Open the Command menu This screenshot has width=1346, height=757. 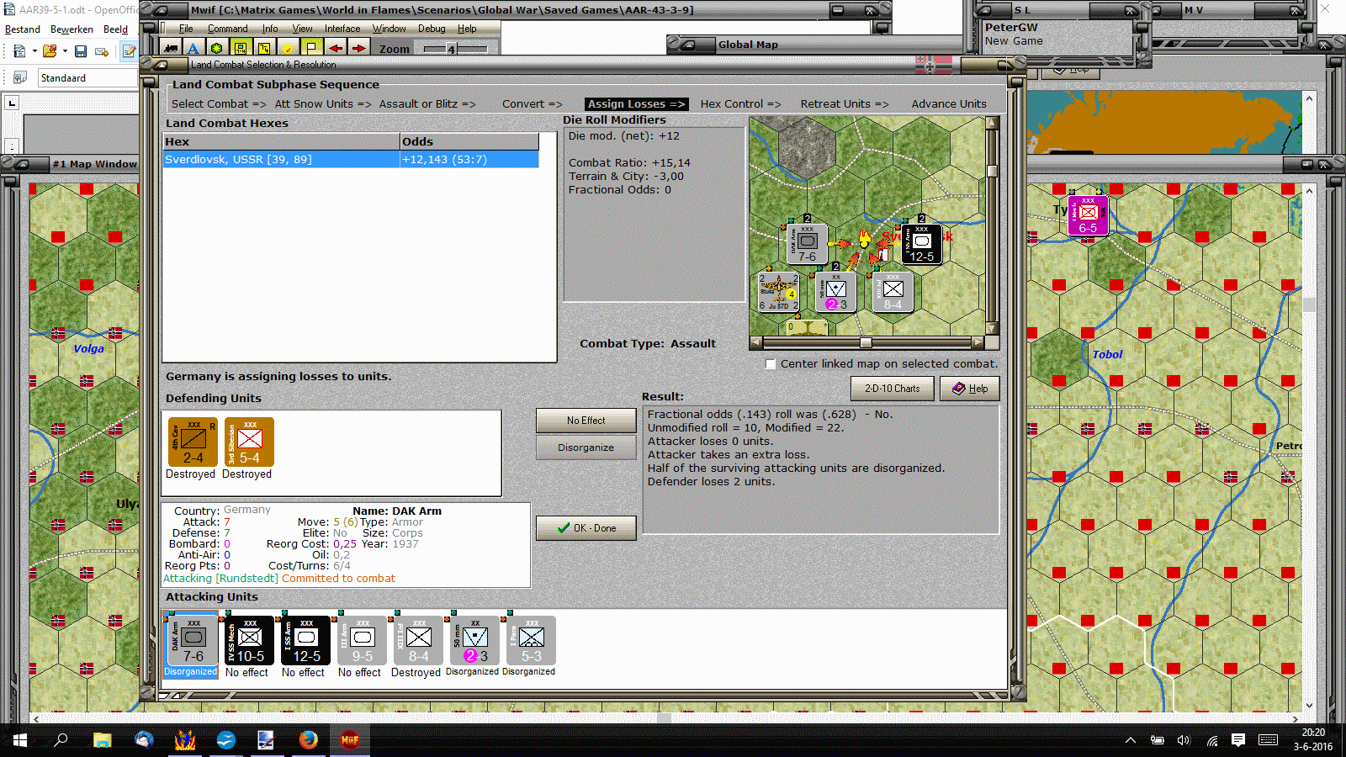pyautogui.click(x=228, y=29)
